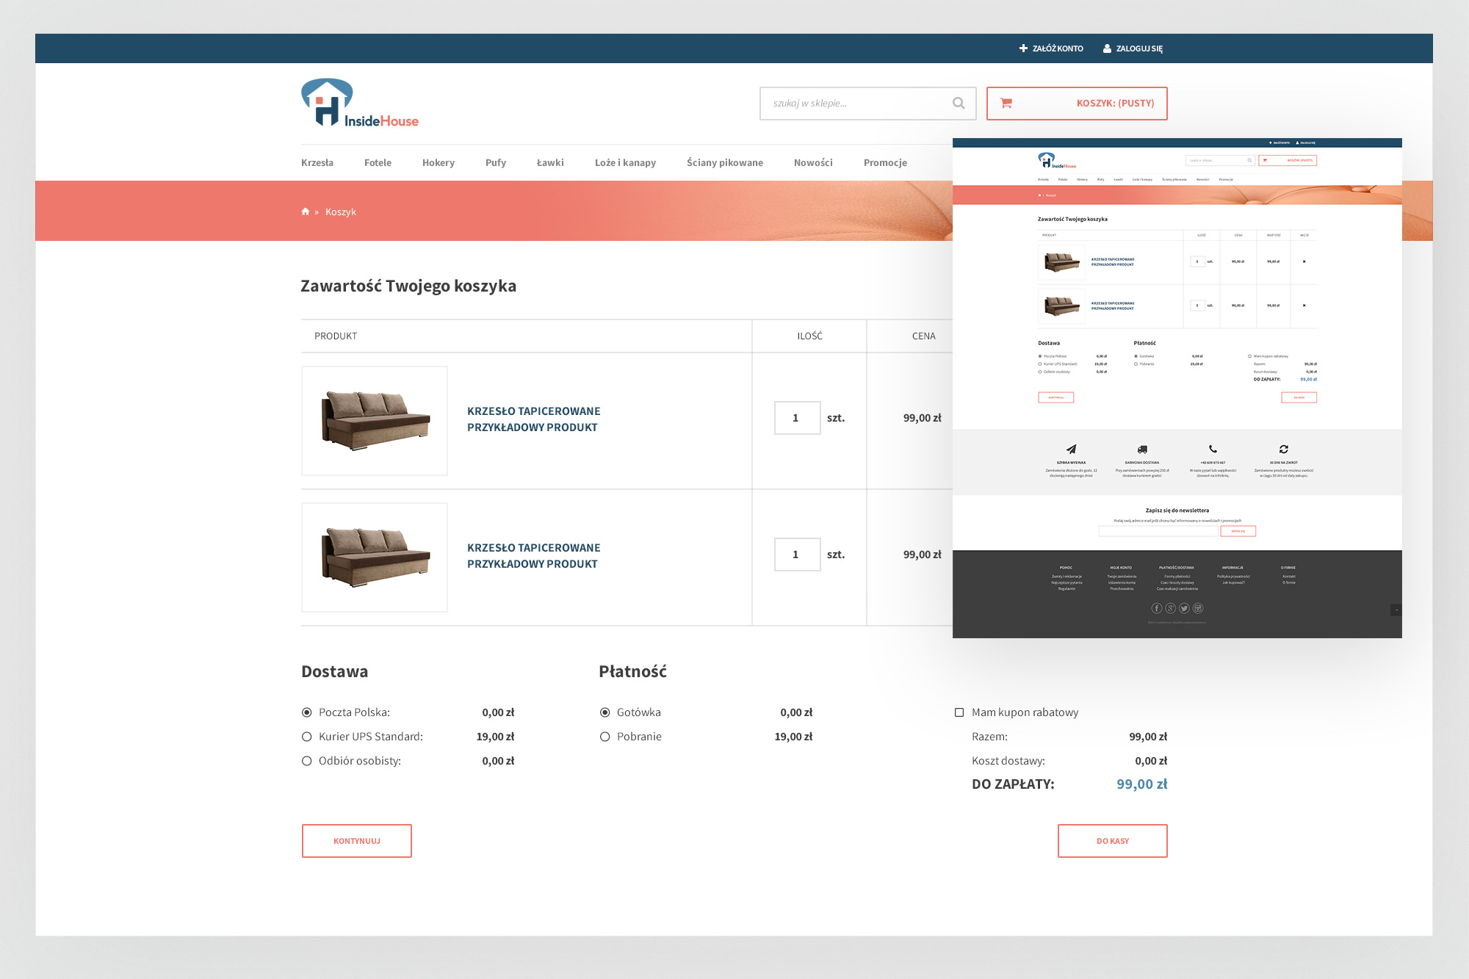Enable Mam kupon rabatowy checkbox
1469x979 pixels.
959,712
